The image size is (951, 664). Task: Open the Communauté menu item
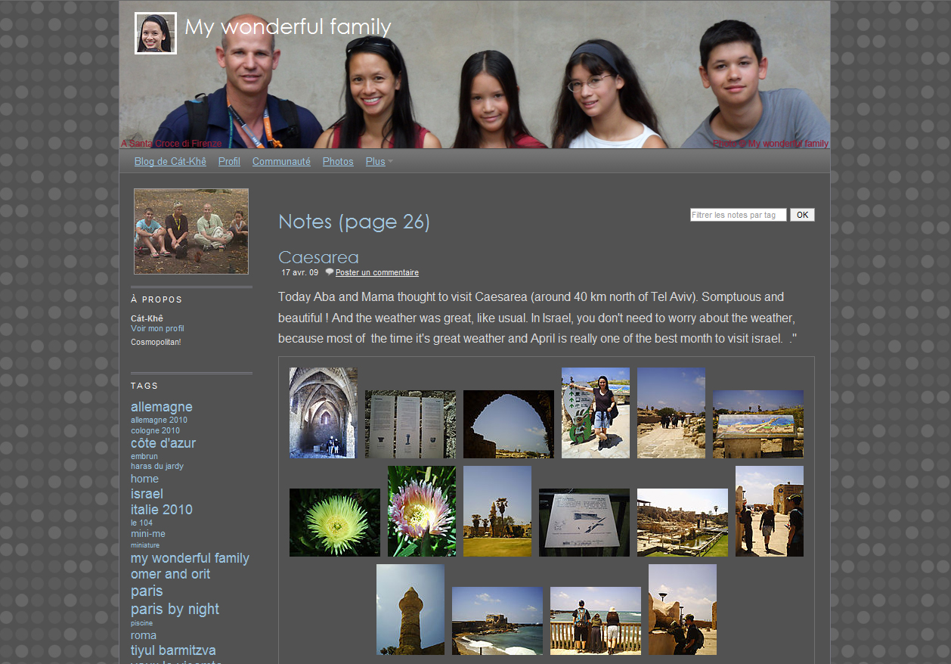pyautogui.click(x=281, y=162)
